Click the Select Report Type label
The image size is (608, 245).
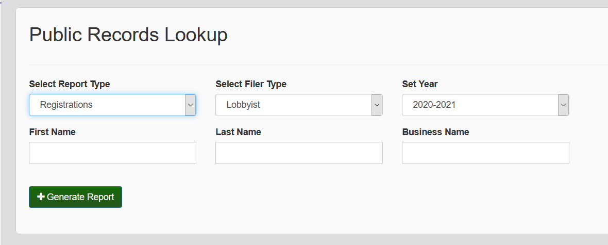click(x=70, y=84)
